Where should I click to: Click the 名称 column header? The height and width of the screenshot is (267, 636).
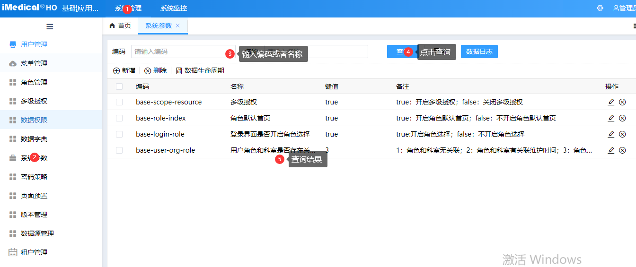point(237,86)
